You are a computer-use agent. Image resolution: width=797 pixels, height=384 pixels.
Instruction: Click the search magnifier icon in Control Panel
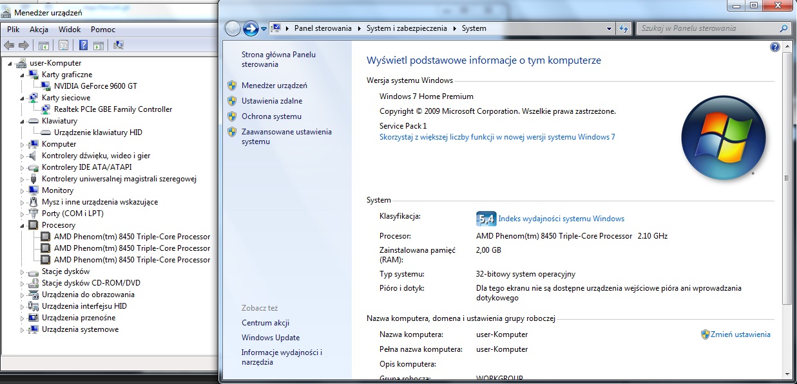783,28
